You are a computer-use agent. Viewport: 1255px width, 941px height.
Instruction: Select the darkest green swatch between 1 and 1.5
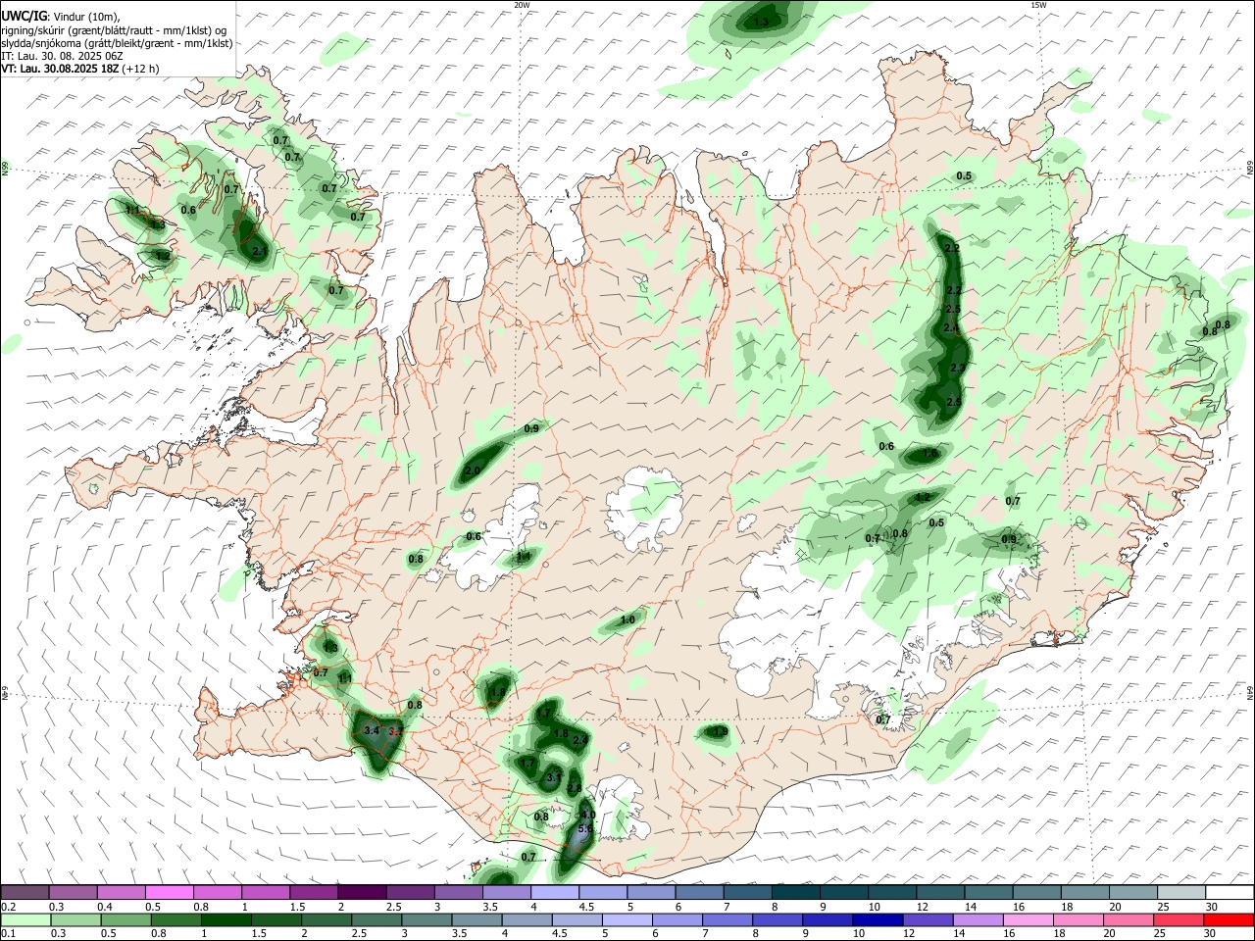coord(225,919)
